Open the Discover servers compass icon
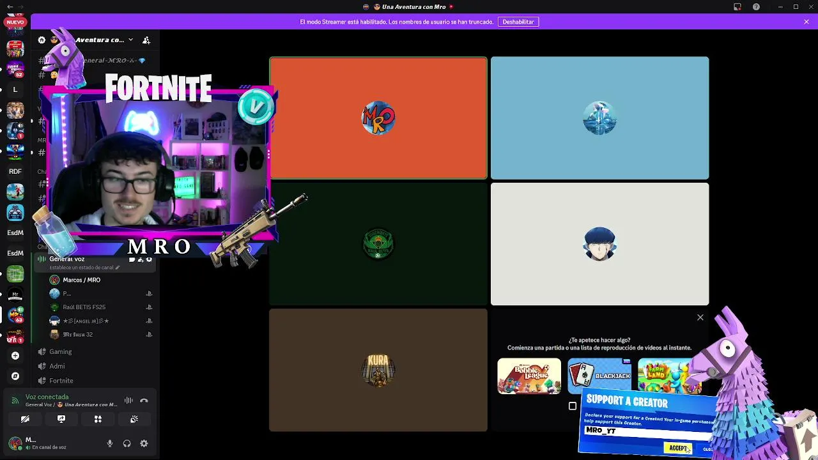Viewport: 818px width, 460px height. [15, 376]
